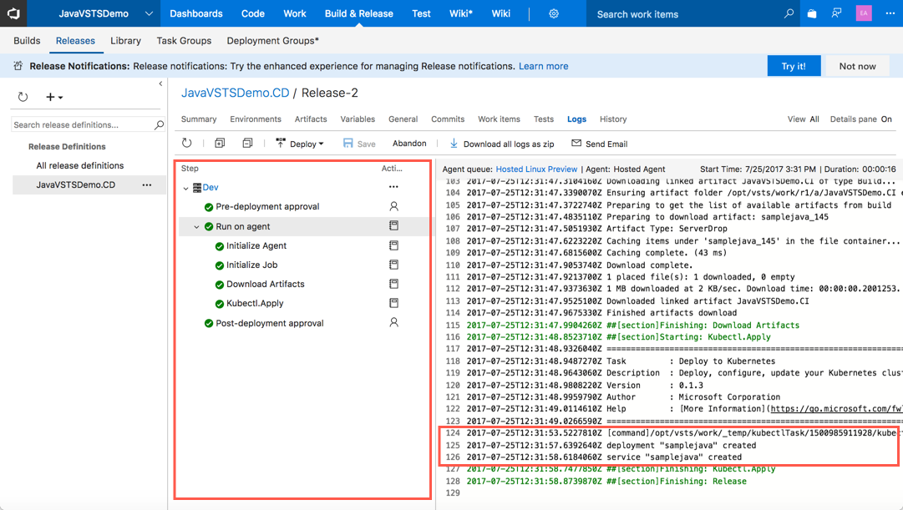Switch to the History tab

coord(613,119)
